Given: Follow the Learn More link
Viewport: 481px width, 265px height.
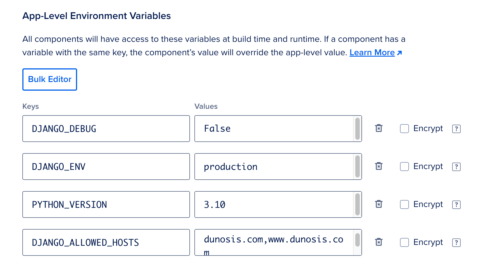Looking at the screenshot, I should [x=372, y=53].
